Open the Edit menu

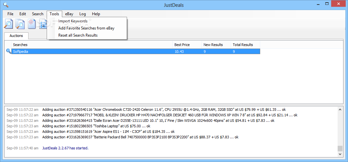23,14
